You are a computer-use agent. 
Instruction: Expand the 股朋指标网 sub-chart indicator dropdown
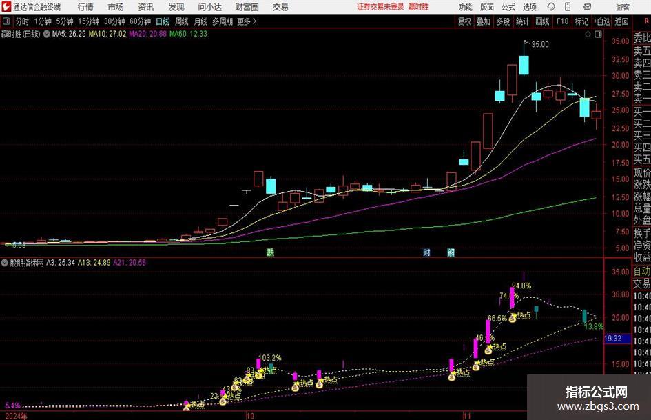click(x=5, y=263)
